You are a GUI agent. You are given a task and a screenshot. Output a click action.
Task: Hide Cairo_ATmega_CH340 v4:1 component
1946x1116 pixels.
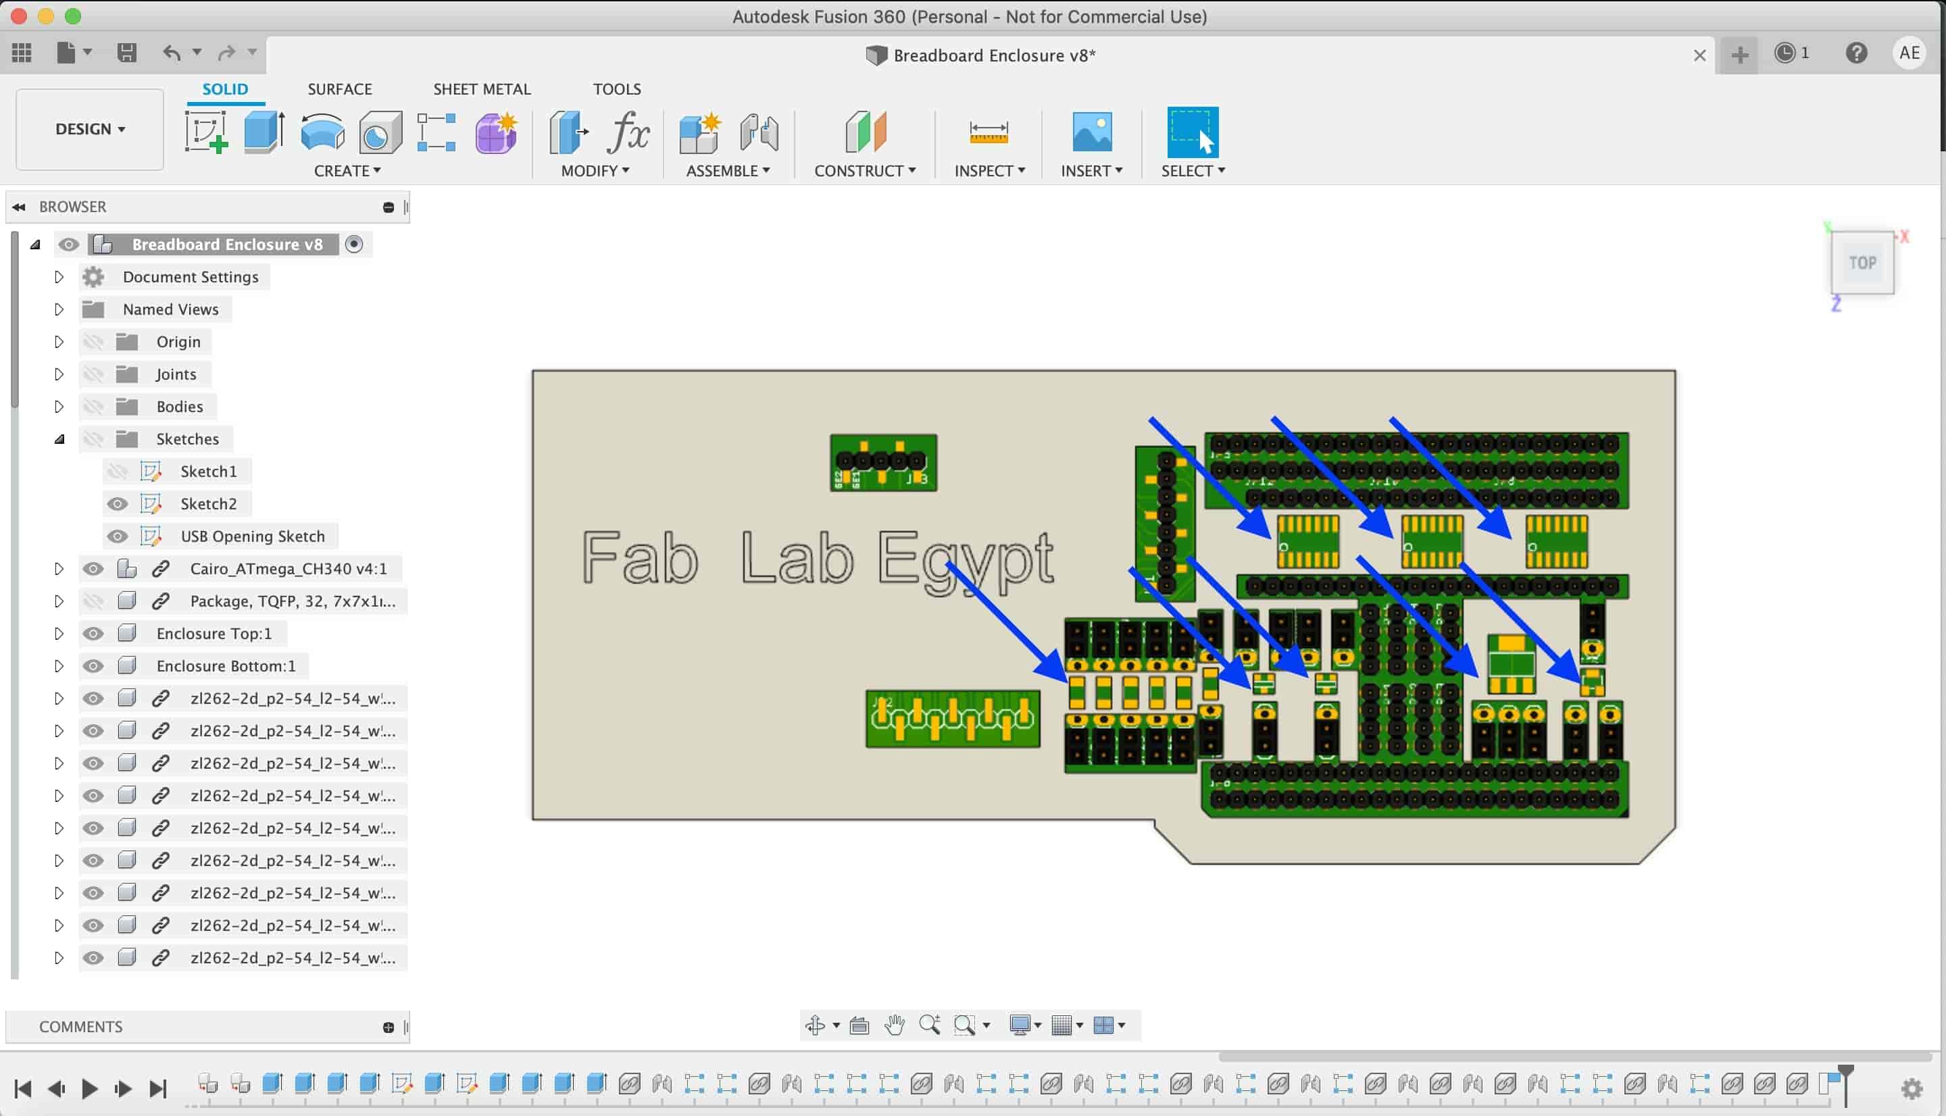[x=93, y=569]
